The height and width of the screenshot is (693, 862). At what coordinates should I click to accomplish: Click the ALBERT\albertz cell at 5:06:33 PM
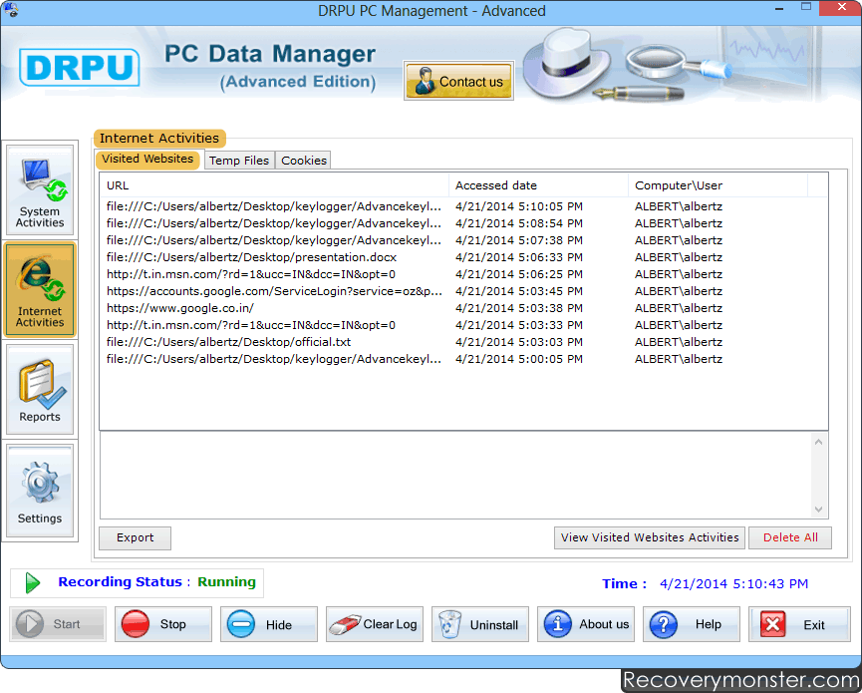pos(679,257)
